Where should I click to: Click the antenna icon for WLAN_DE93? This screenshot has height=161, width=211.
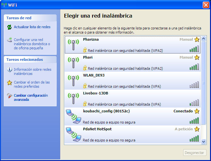click(73, 81)
